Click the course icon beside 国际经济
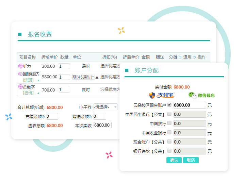 20,74
